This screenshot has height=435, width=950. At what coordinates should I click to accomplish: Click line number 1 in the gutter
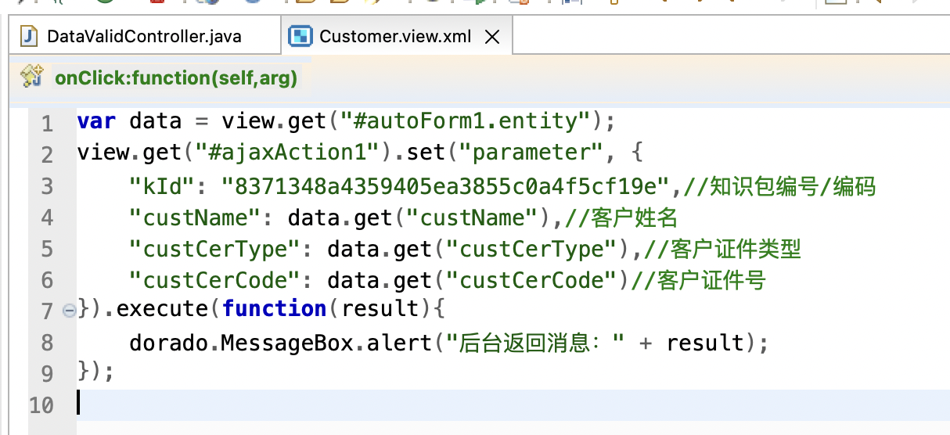[47, 124]
